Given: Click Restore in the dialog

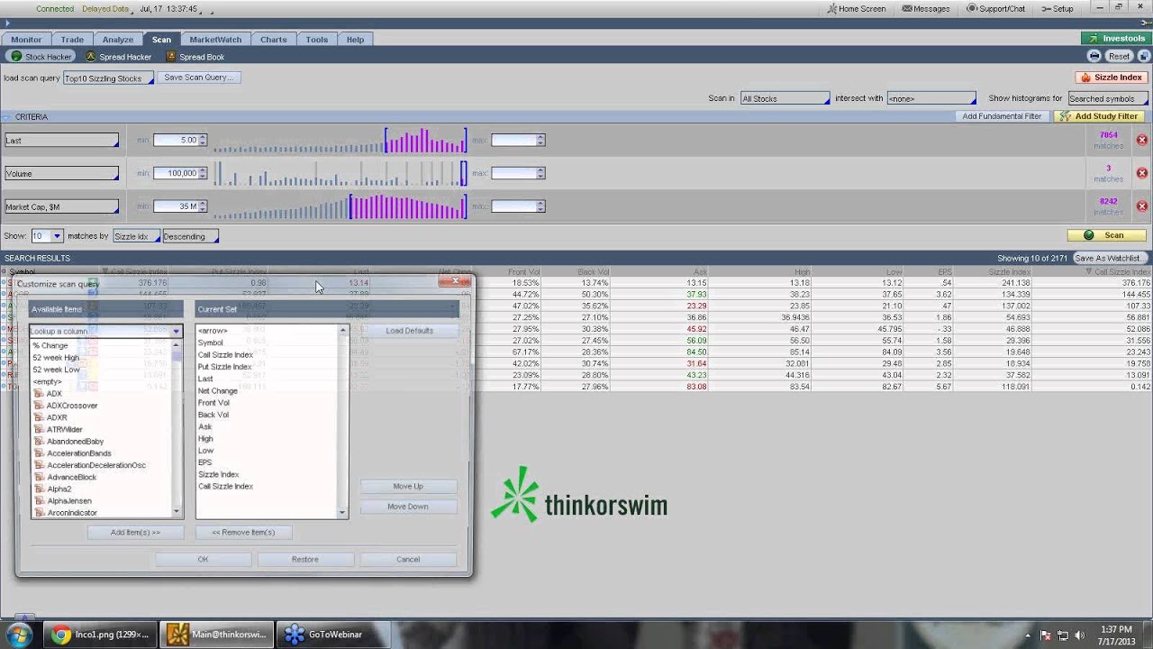Looking at the screenshot, I should pyautogui.click(x=304, y=560).
